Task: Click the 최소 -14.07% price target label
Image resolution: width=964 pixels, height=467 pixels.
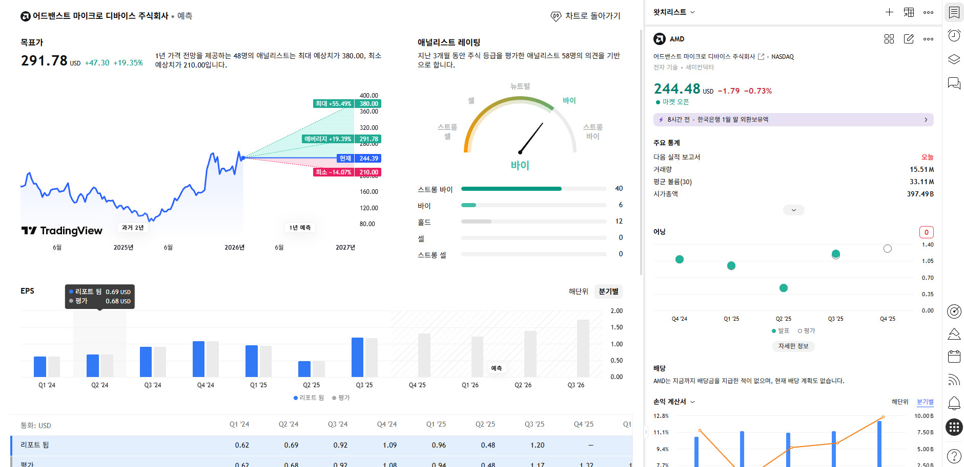Action: pyautogui.click(x=333, y=172)
